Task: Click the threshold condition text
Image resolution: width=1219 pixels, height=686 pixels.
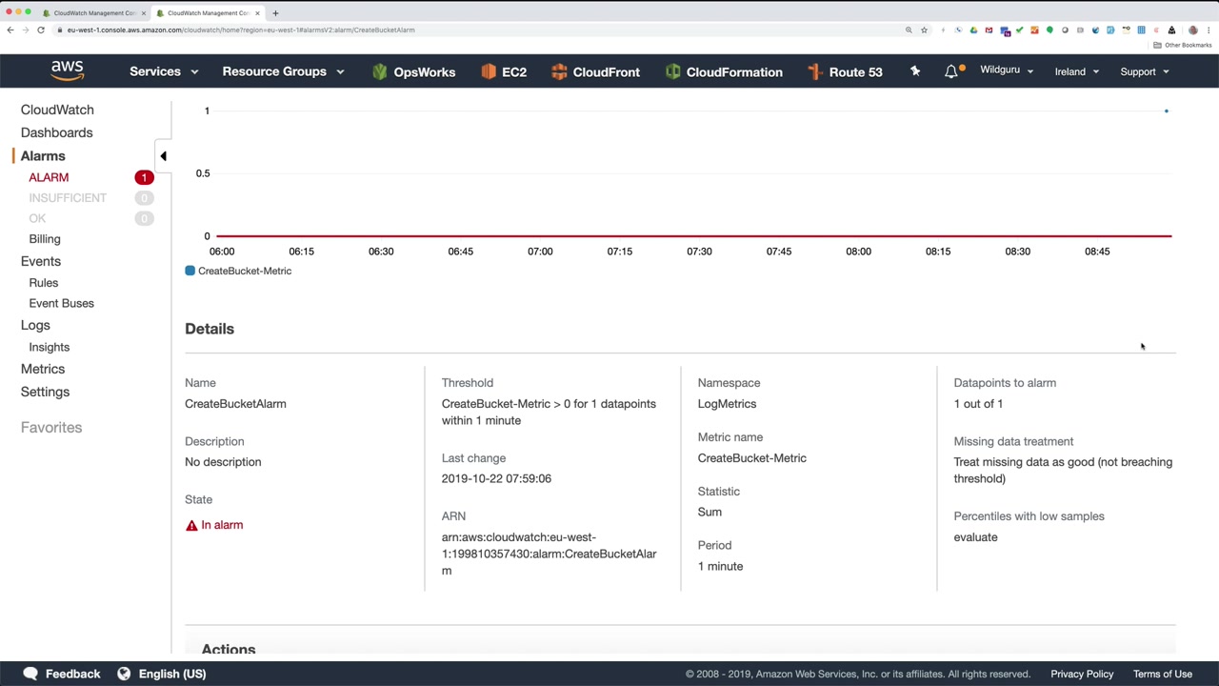Action: (549, 412)
